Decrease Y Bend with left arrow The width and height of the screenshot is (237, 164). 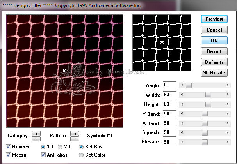(x=182, y=114)
